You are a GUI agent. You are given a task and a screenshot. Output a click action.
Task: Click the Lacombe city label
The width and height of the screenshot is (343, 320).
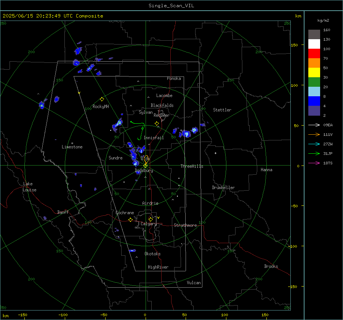click(x=164, y=96)
